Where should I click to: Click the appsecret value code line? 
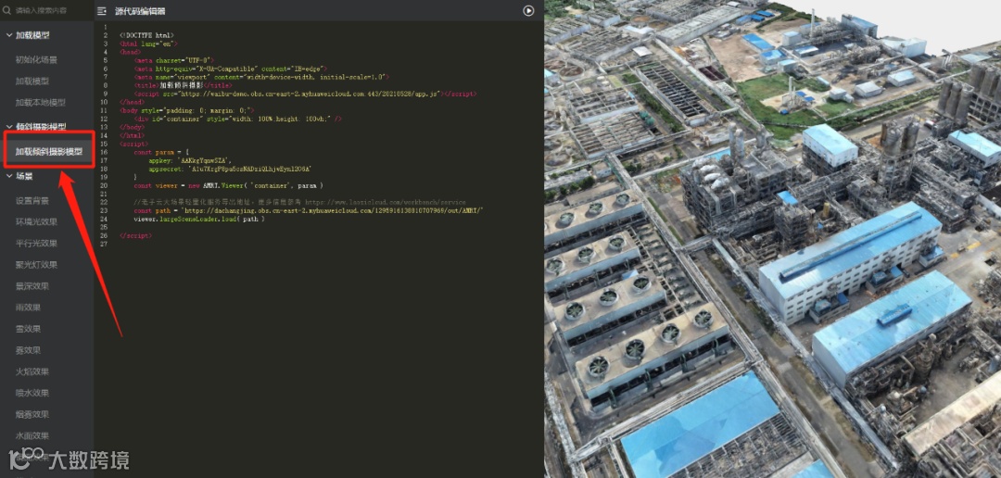click(230, 169)
